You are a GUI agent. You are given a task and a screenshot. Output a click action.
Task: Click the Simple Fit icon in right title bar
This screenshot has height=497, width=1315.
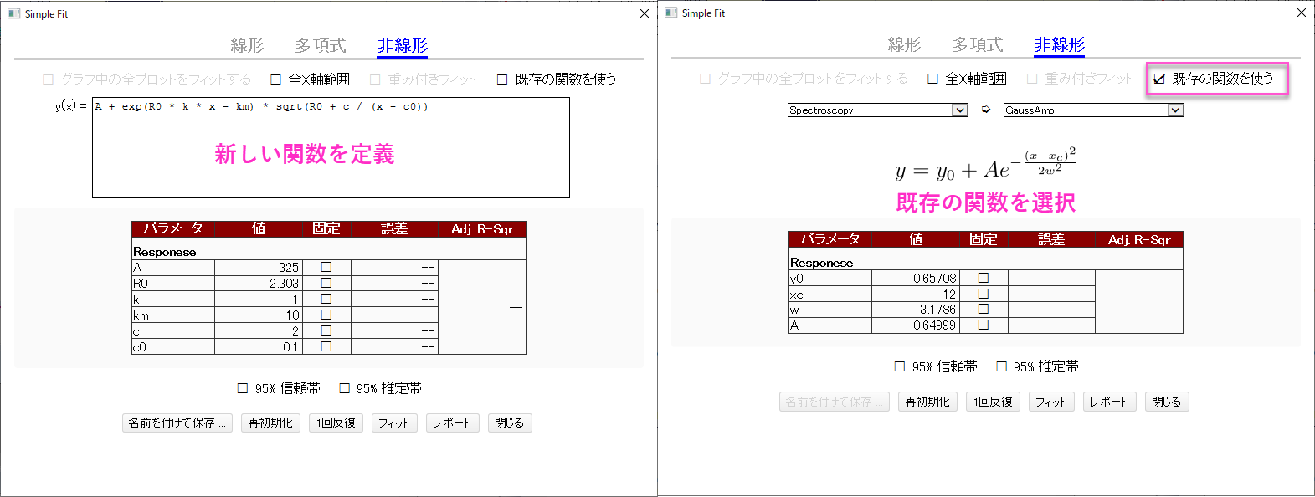(670, 13)
